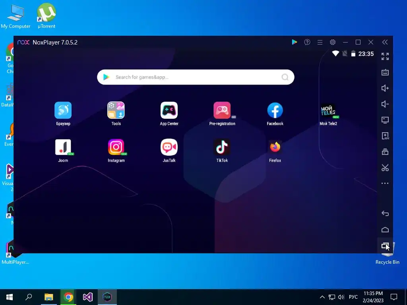407x305 pixels.
Task: Click Google Play icon in NoxPlayer title bar
Action: click(295, 42)
